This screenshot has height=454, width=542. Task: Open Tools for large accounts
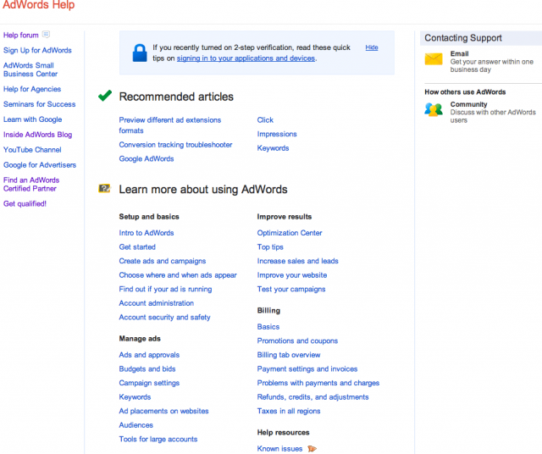click(x=158, y=439)
